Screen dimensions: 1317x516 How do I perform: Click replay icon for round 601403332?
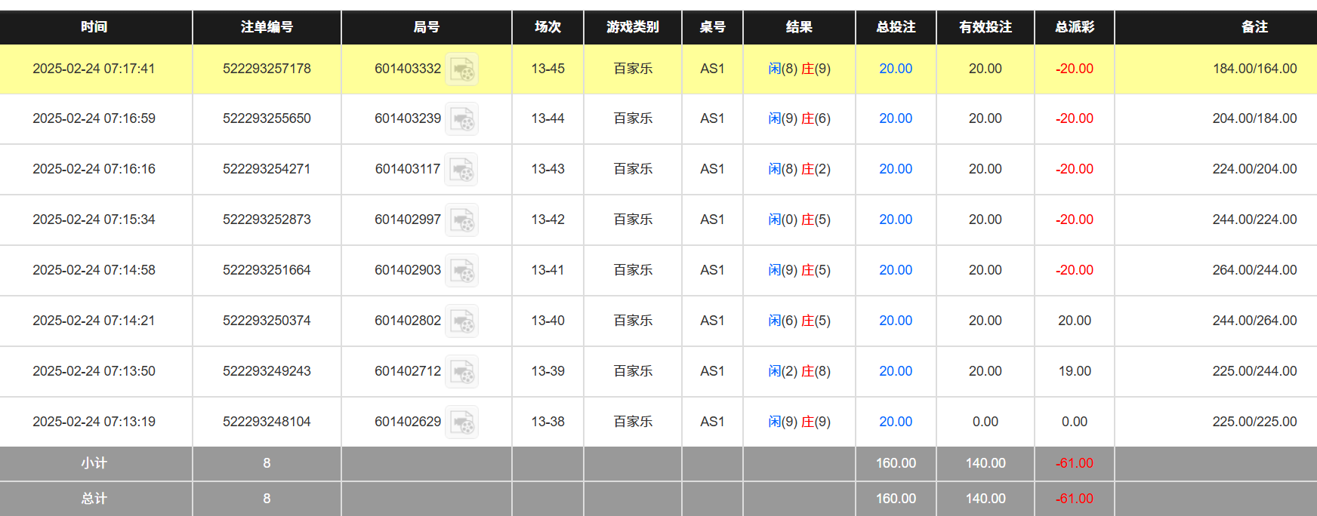461,69
